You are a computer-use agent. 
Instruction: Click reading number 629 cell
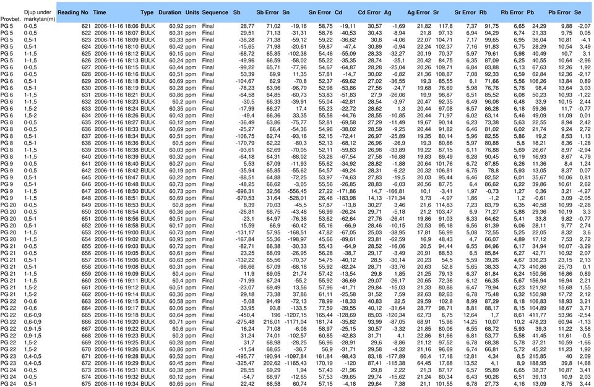click(86, 81)
